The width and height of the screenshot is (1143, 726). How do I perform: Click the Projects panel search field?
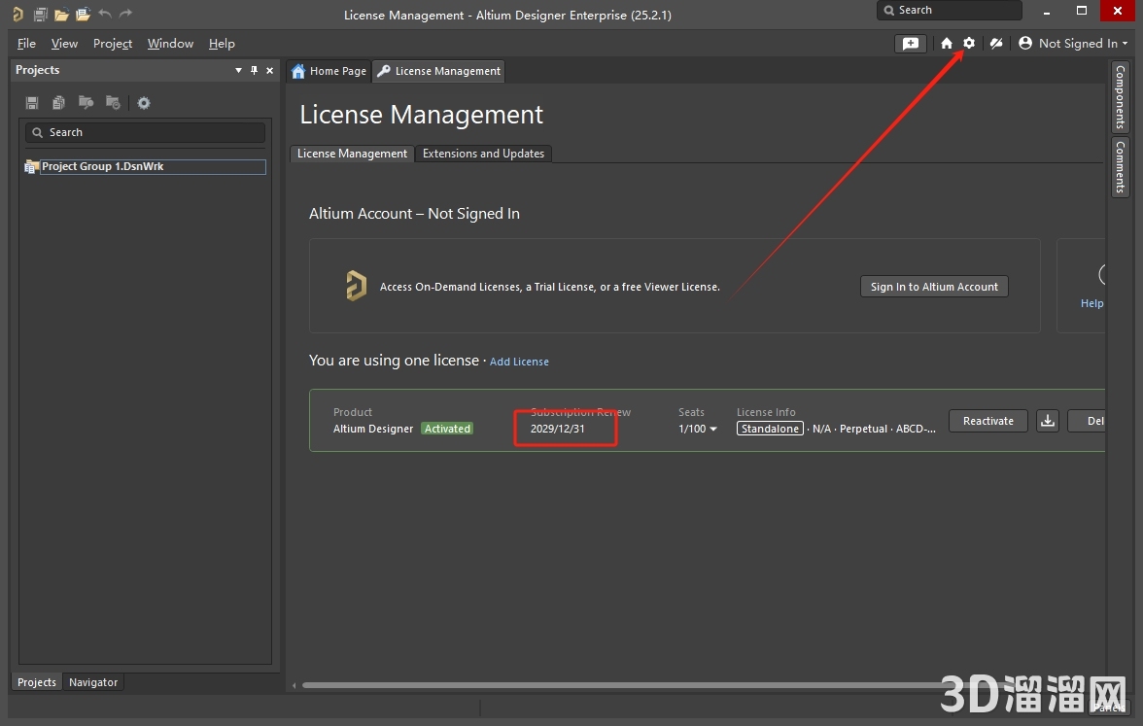click(x=145, y=132)
